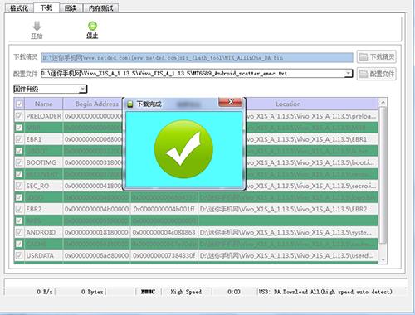Expand the scatter file path dropdown
Image resolution: width=415 pixels, height=315 pixels.
coord(349,74)
